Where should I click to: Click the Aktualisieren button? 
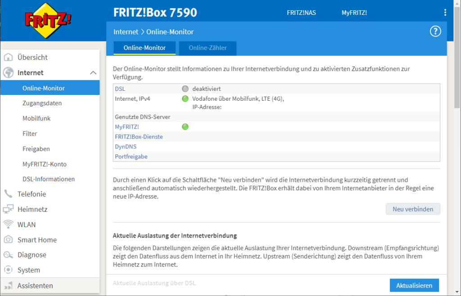click(414, 285)
